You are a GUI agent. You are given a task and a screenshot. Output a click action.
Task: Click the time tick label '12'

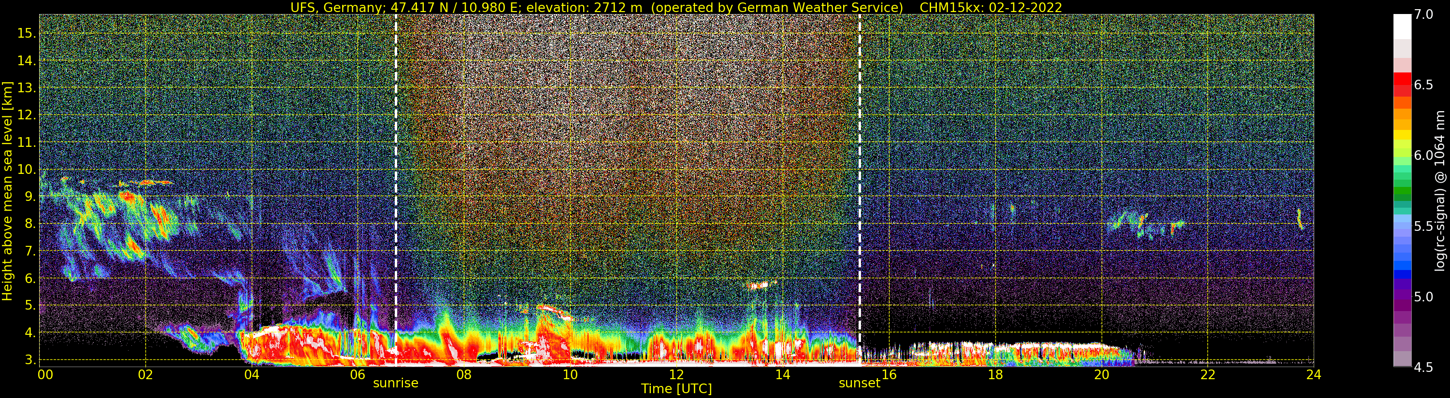pos(676,374)
